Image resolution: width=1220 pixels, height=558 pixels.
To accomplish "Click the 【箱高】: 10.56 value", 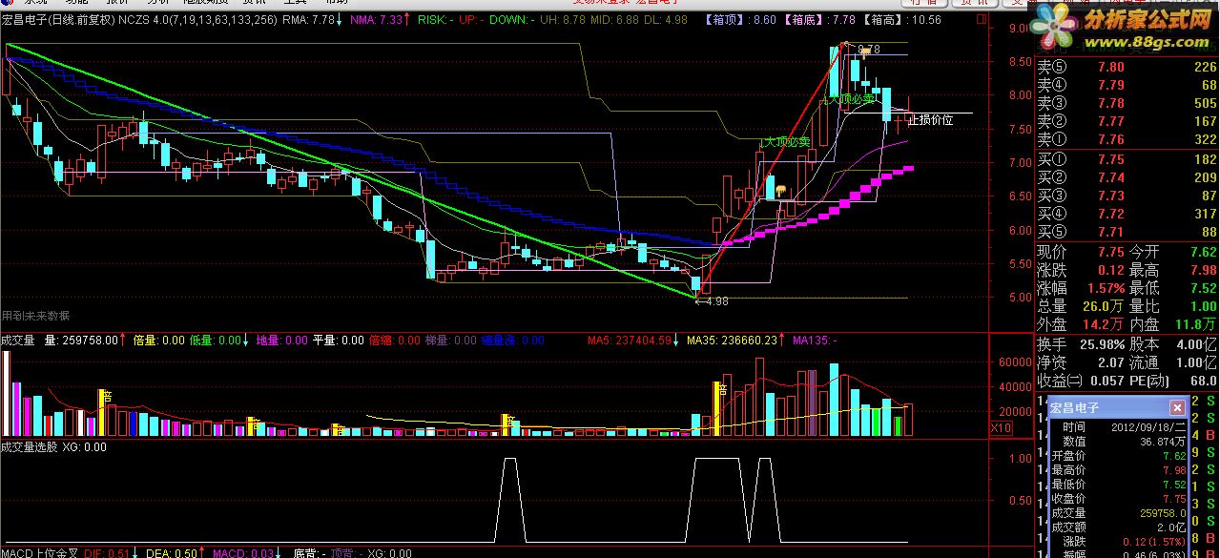I will [x=901, y=19].
